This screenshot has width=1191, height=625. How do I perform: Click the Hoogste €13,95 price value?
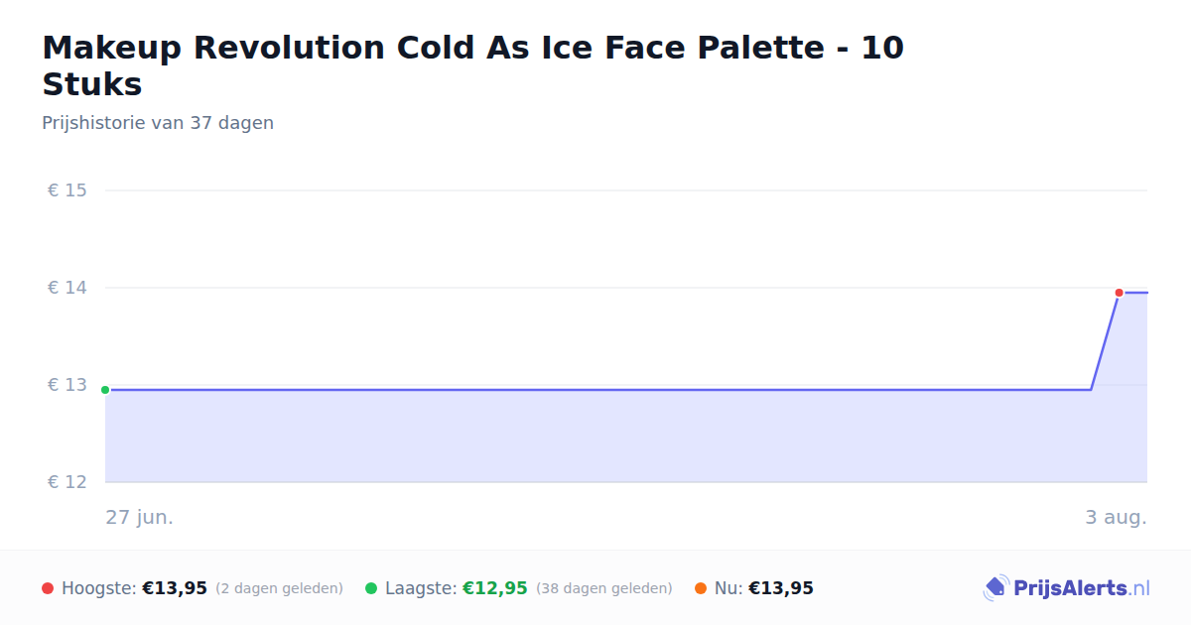pos(175,588)
